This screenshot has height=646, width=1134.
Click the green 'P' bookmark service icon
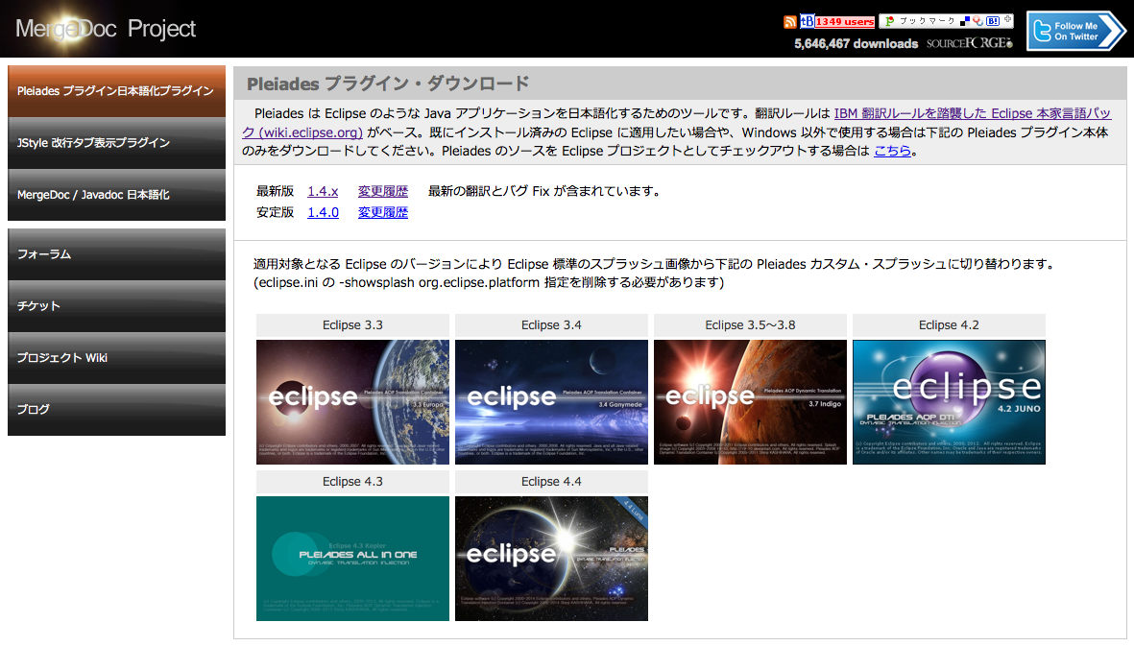(889, 21)
